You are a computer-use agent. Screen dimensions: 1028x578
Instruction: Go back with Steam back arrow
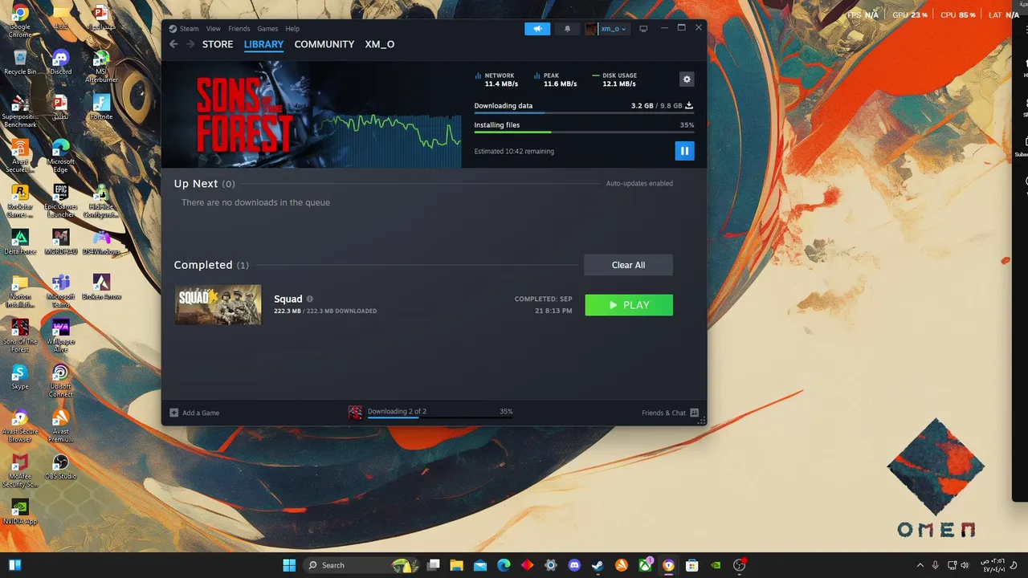[173, 44]
